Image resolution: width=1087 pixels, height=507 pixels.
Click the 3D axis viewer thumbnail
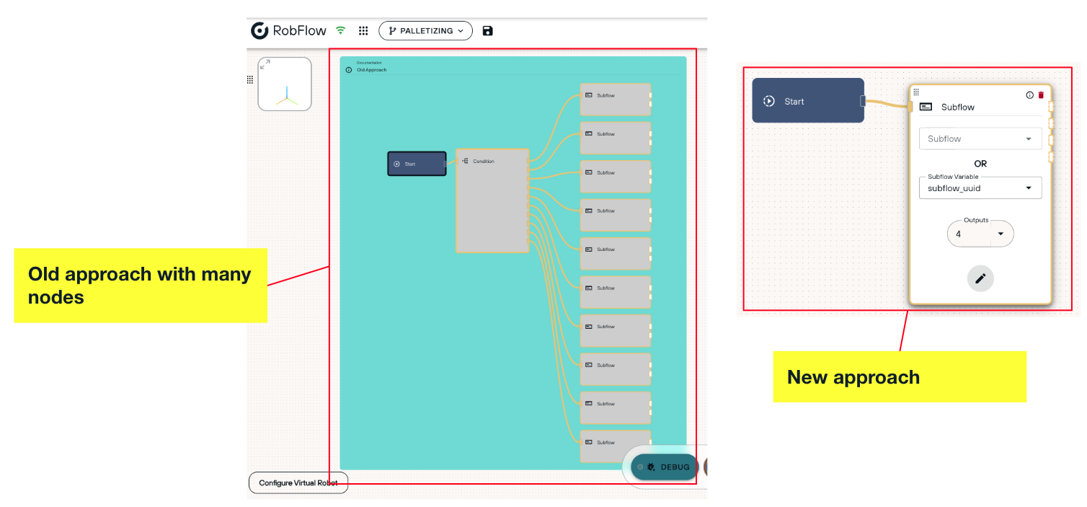[285, 84]
